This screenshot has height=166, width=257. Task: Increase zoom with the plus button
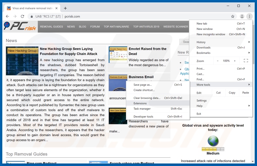(235, 61)
